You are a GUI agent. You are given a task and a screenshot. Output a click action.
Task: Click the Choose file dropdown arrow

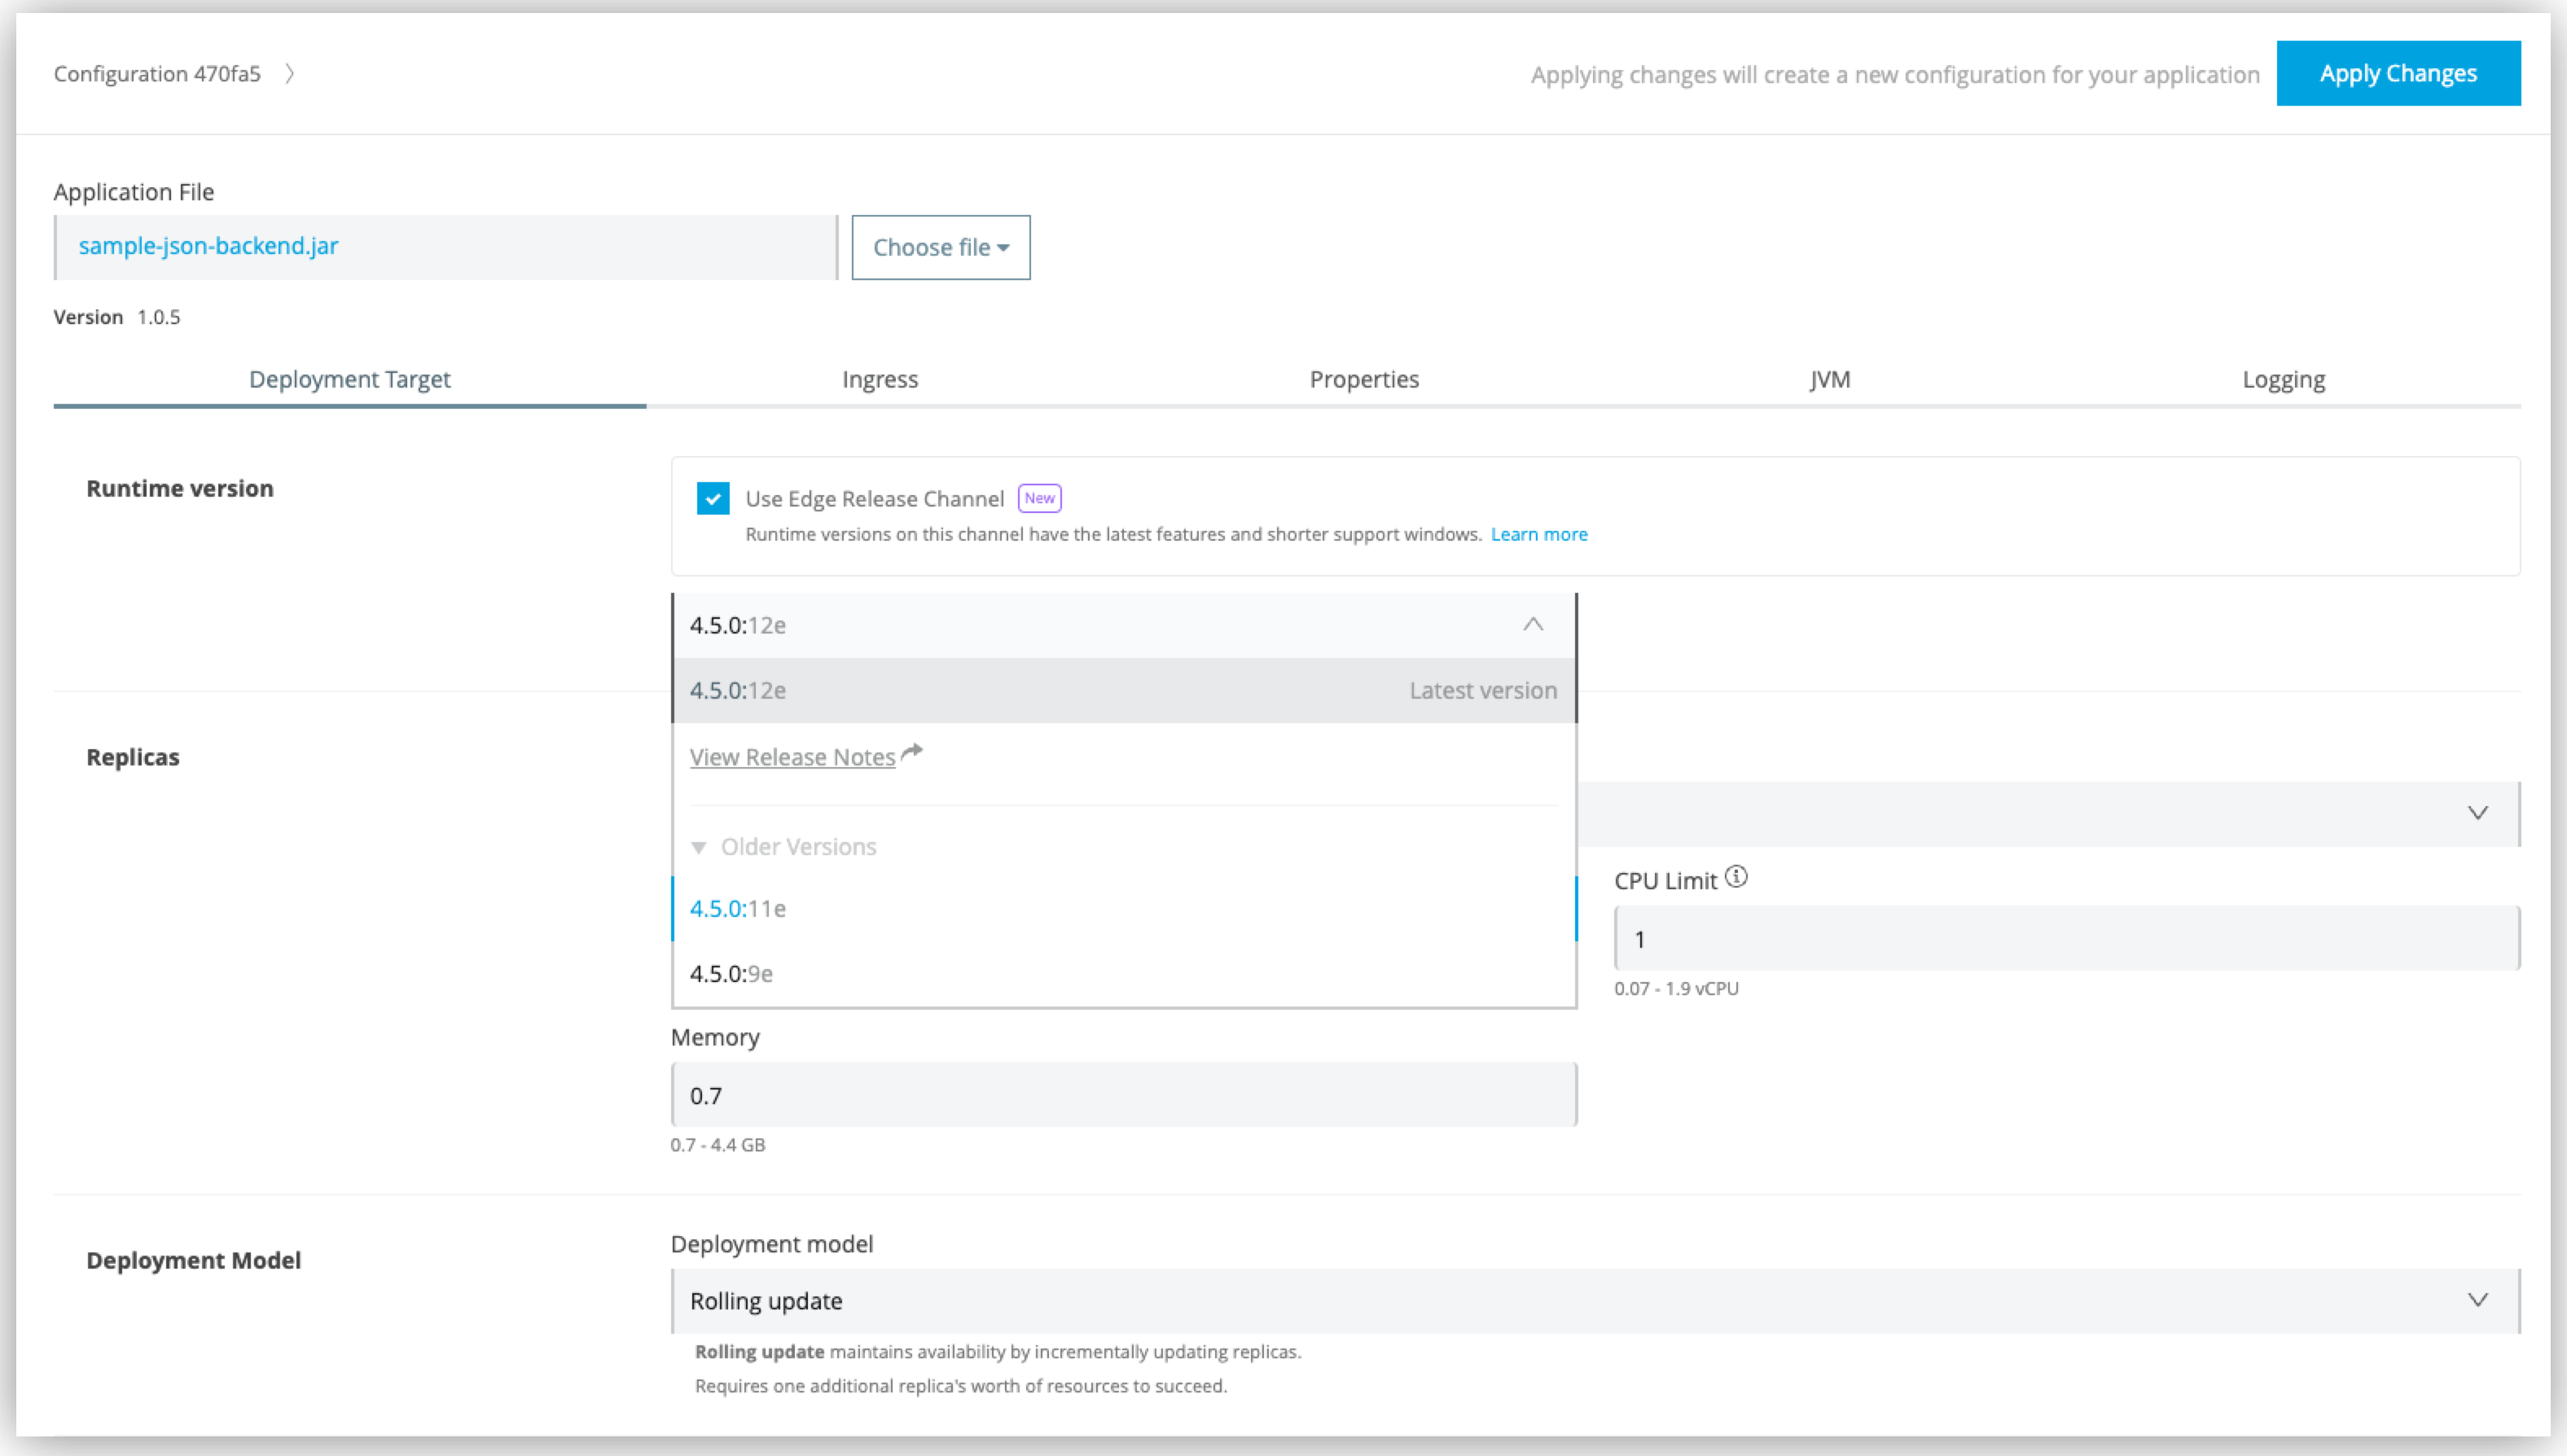coord(1005,247)
